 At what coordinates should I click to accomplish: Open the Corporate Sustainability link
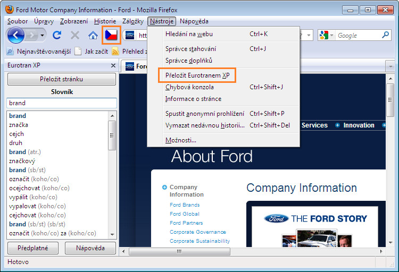pos(199,241)
